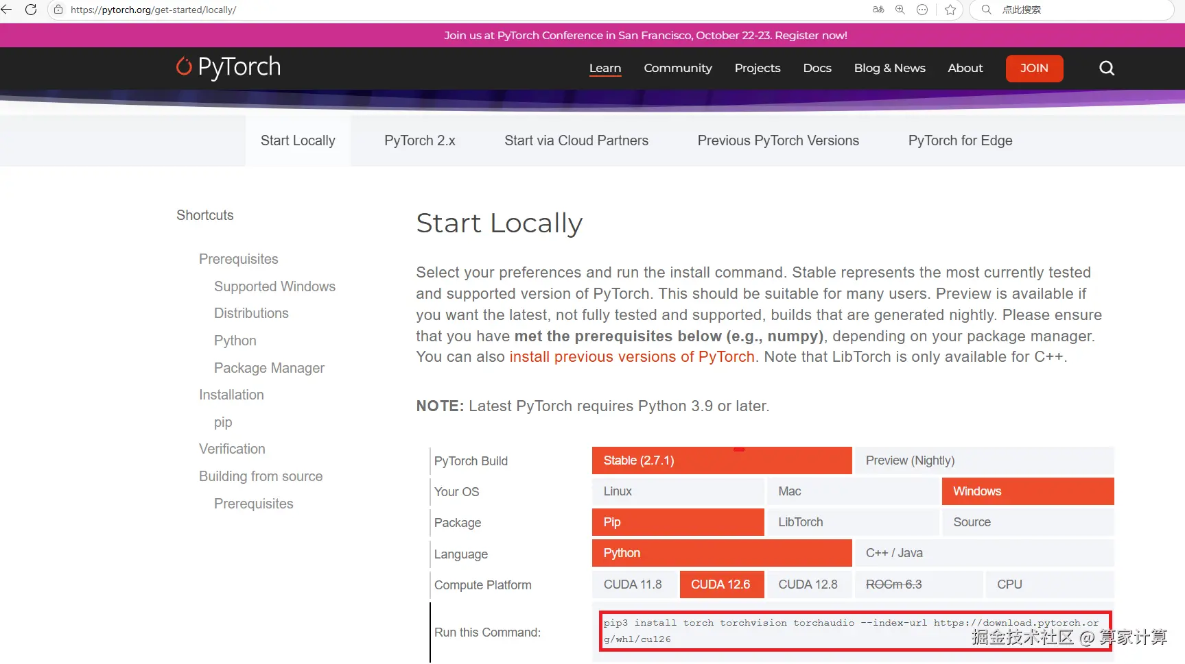Click the translate page icon

[878, 10]
